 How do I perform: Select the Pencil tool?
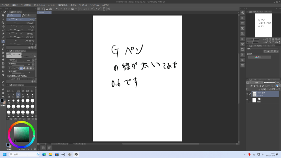pos(3,45)
